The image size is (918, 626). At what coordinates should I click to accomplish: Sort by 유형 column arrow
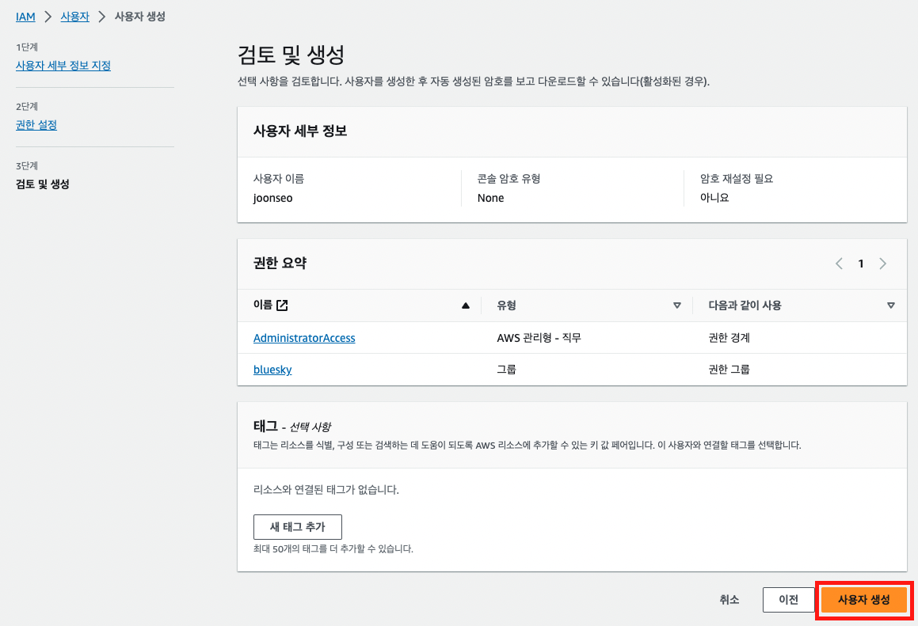click(676, 305)
